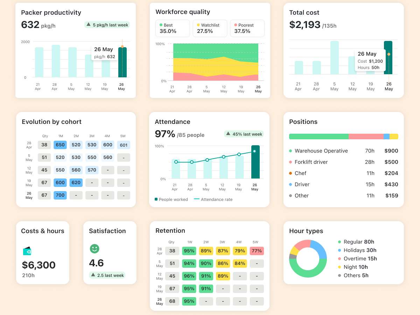
Task: Click the tallest 5 May cost bar
Action: [x=335, y=58]
